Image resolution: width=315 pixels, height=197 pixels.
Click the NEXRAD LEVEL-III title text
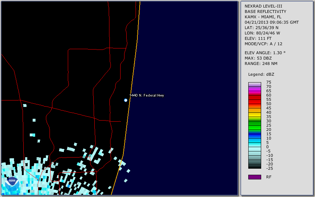[263, 6]
